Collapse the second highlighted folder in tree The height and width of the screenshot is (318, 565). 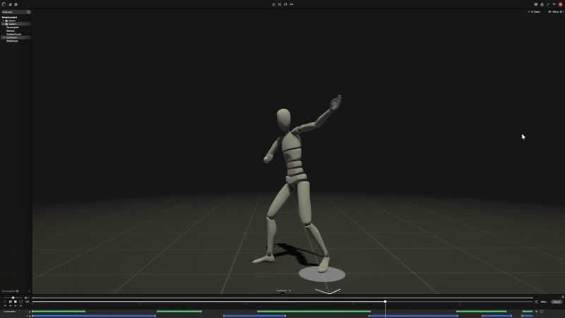[x=4, y=24]
